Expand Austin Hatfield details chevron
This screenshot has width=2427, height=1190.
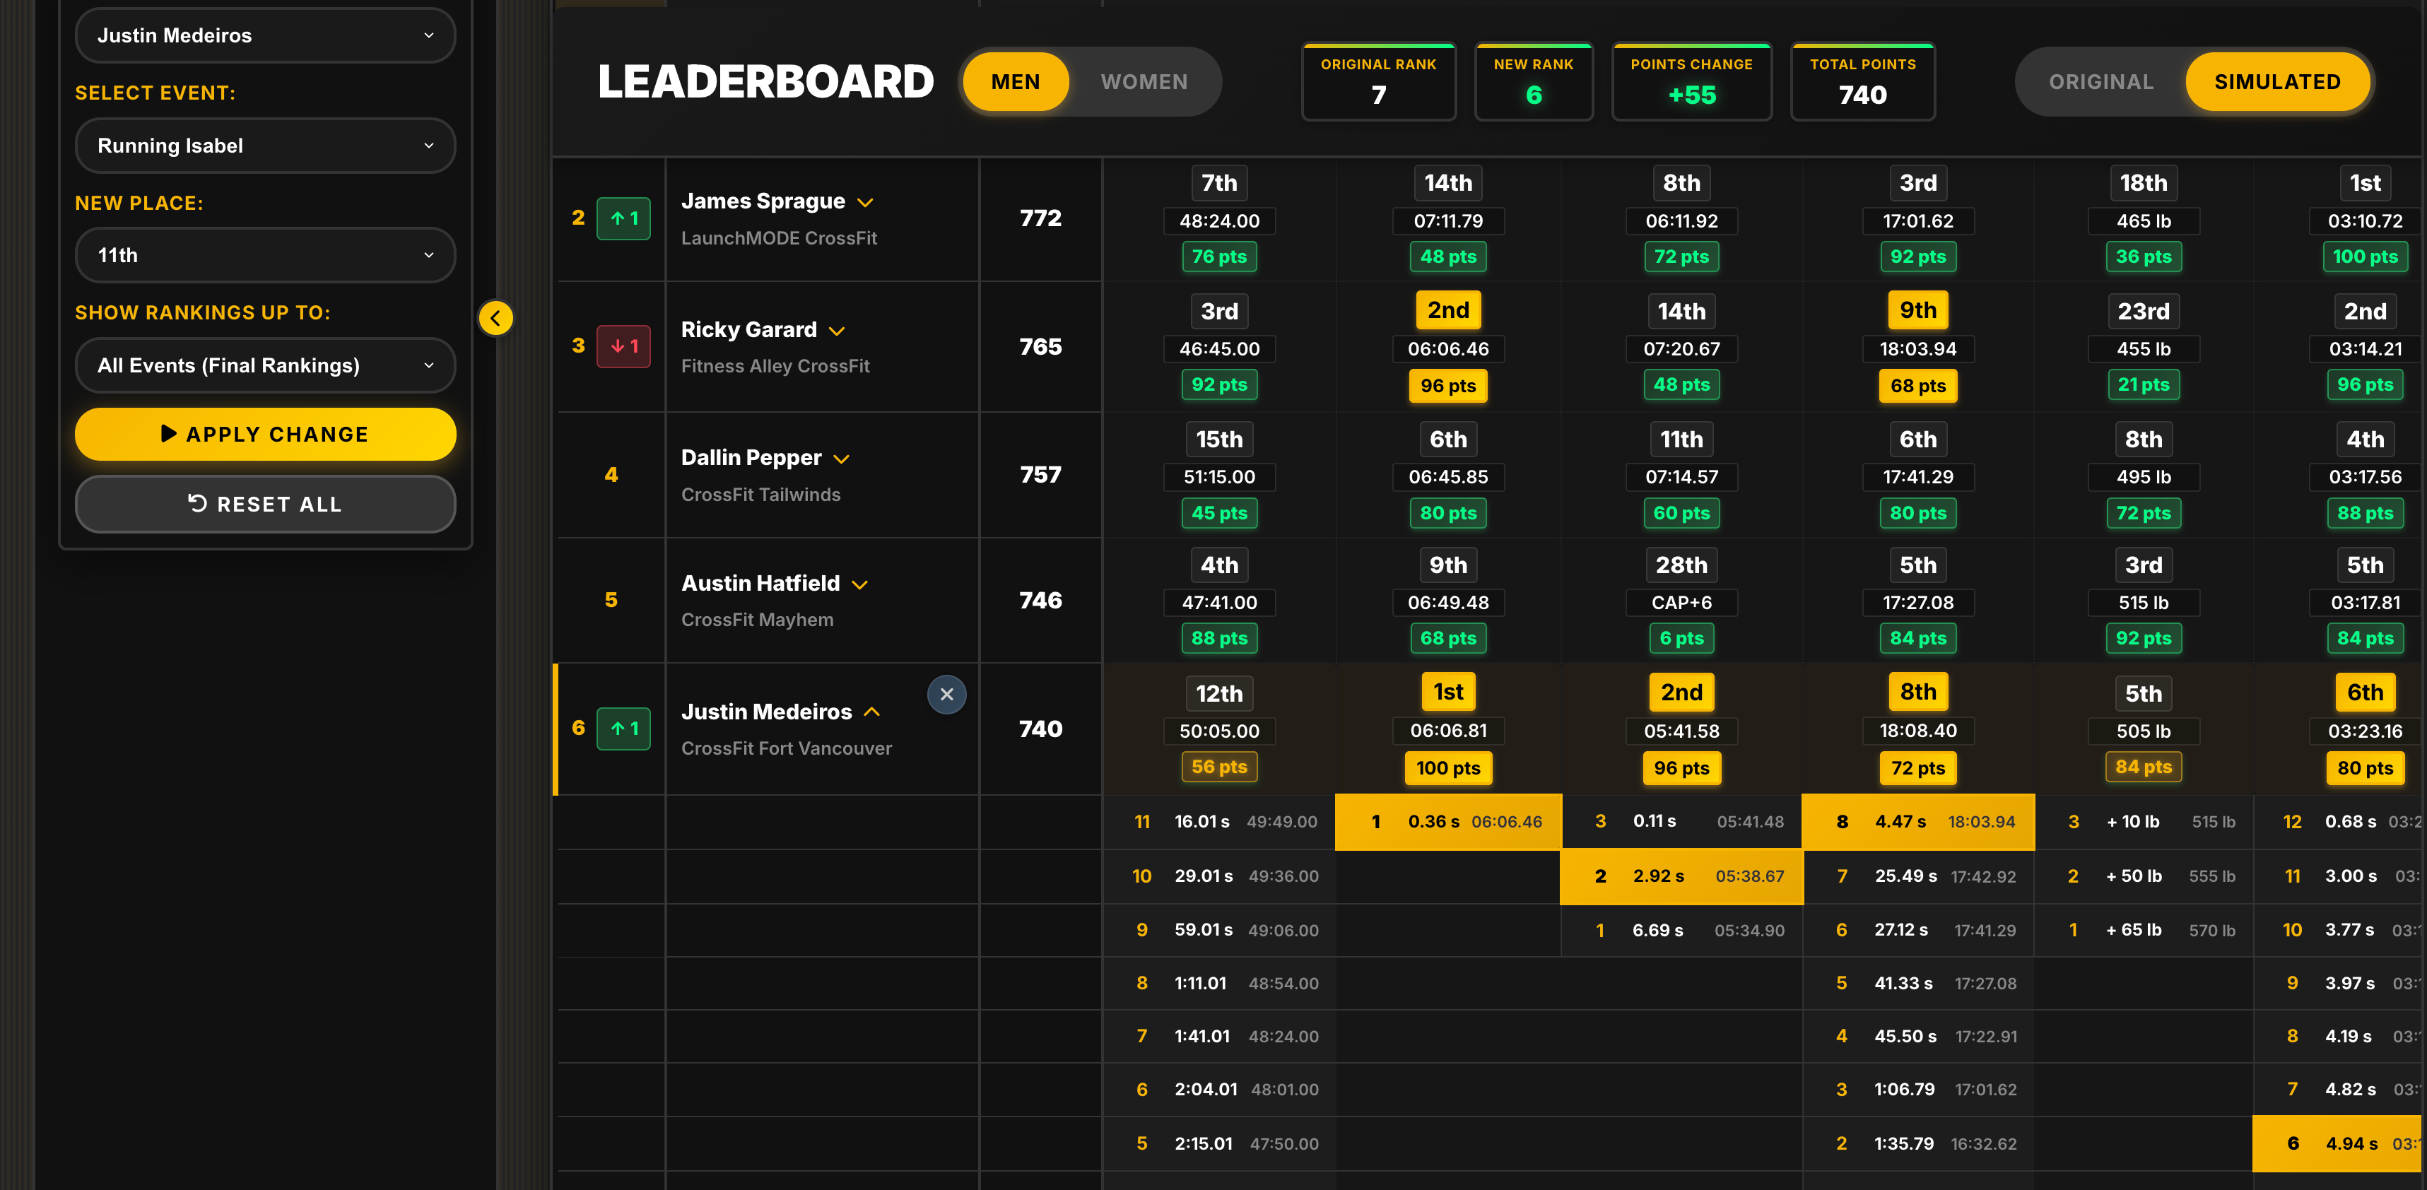(859, 584)
